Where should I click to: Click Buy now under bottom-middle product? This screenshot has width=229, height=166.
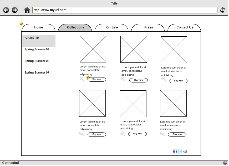point(138,134)
